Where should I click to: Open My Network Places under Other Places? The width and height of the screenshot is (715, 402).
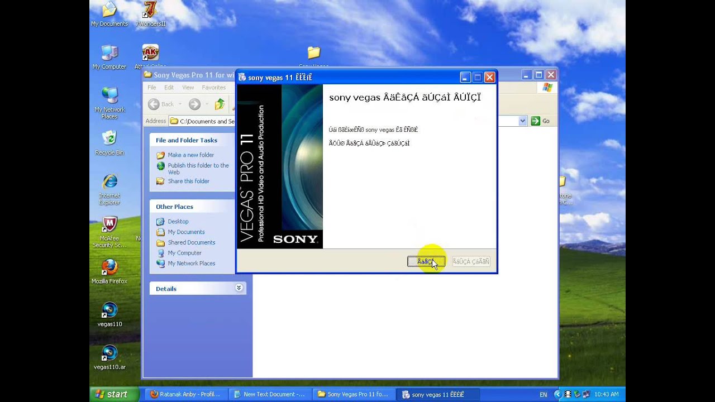pyautogui.click(x=192, y=264)
